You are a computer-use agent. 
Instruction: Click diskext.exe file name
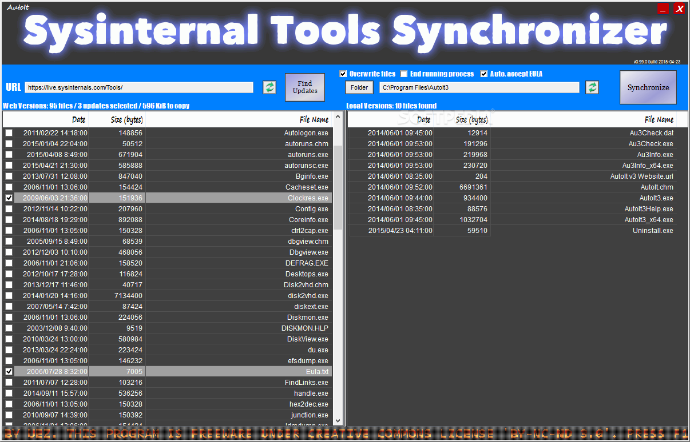pos(311,306)
